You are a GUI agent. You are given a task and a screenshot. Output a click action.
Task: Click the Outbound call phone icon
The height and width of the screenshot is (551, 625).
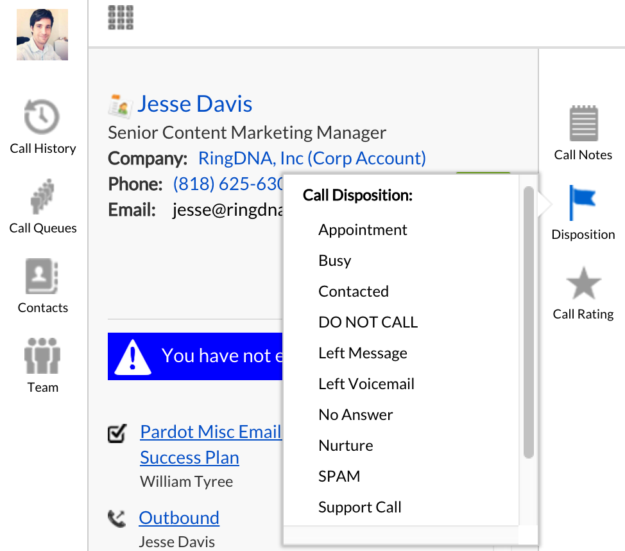coord(117,519)
